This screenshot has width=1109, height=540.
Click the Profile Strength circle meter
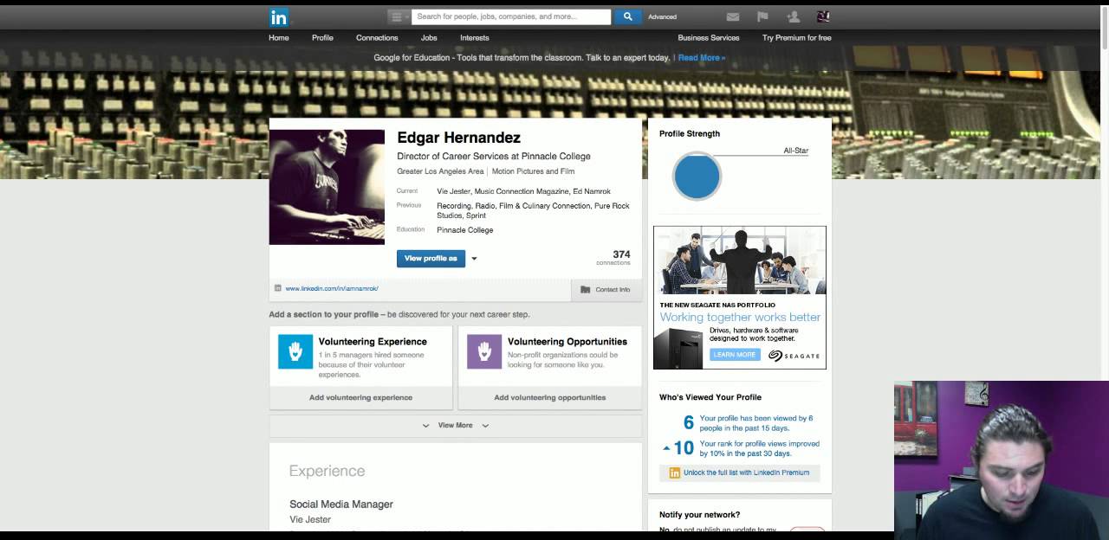pos(697,176)
